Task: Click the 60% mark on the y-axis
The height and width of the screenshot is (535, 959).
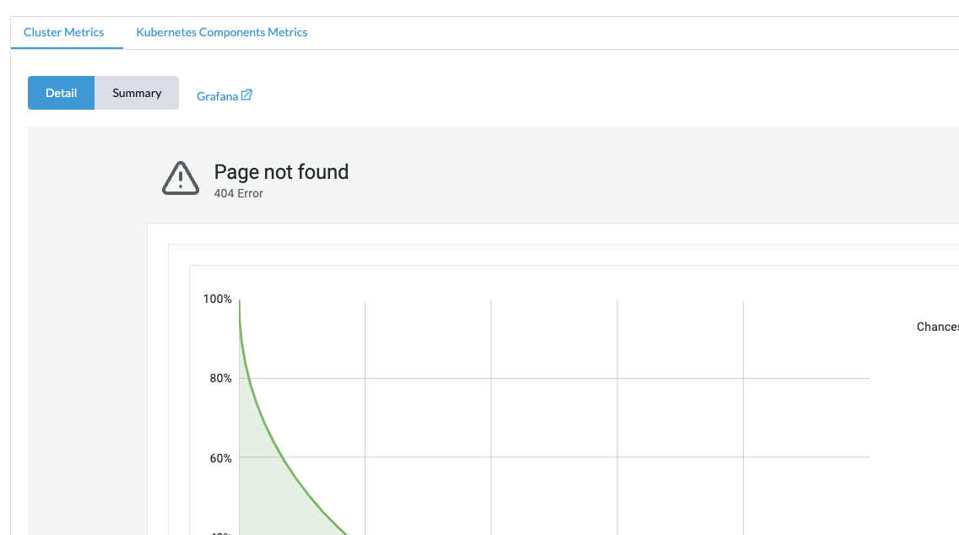Action: (221, 458)
